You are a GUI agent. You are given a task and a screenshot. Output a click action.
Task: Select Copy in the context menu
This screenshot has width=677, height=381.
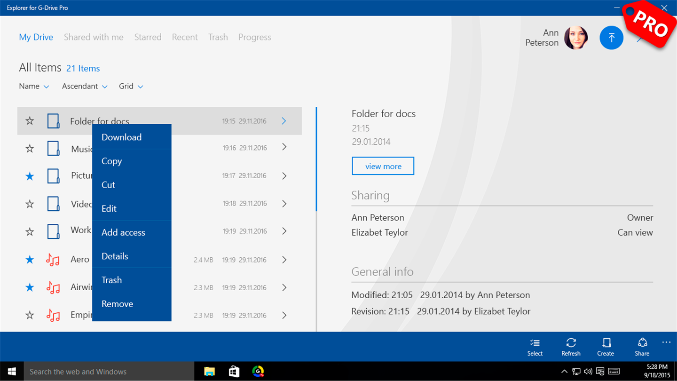pyautogui.click(x=132, y=161)
